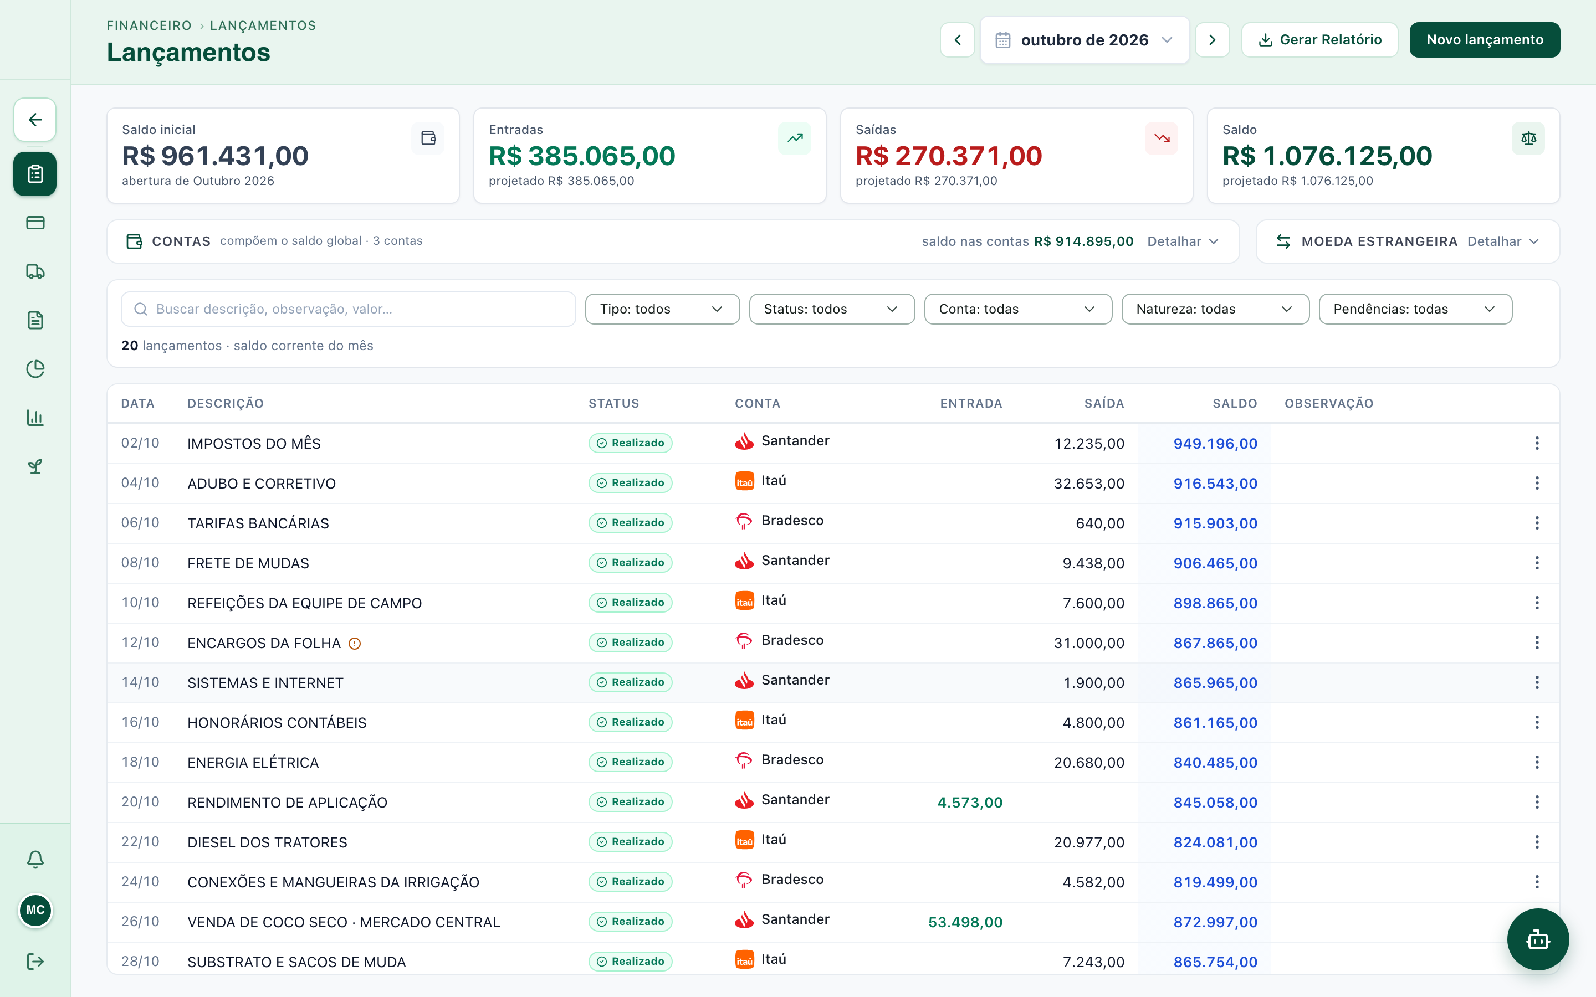Click the FINANCEIRO breadcrumb link
This screenshot has height=997, width=1596.
(149, 25)
